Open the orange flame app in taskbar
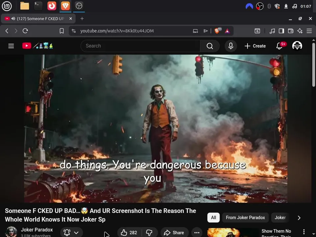316x237 pixels. (x=52, y=6)
